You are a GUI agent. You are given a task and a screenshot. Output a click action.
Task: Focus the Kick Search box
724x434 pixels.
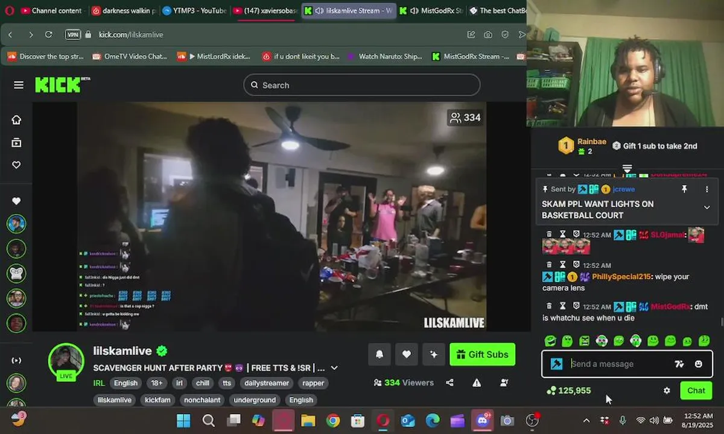[x=362, y=85]
